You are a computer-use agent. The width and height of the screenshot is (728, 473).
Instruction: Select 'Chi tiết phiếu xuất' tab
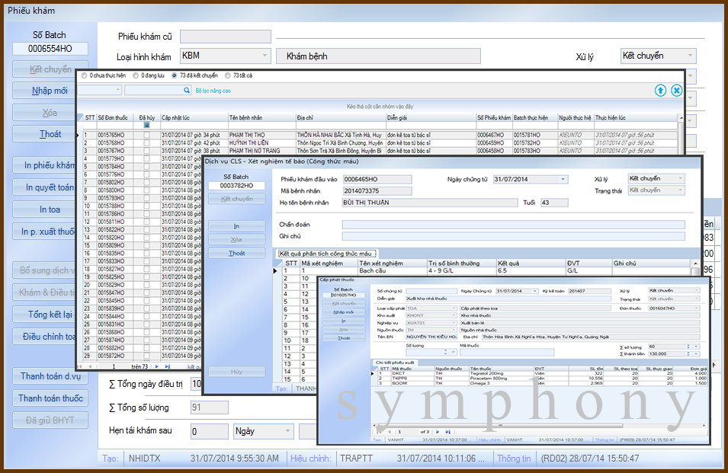point(395,362)
